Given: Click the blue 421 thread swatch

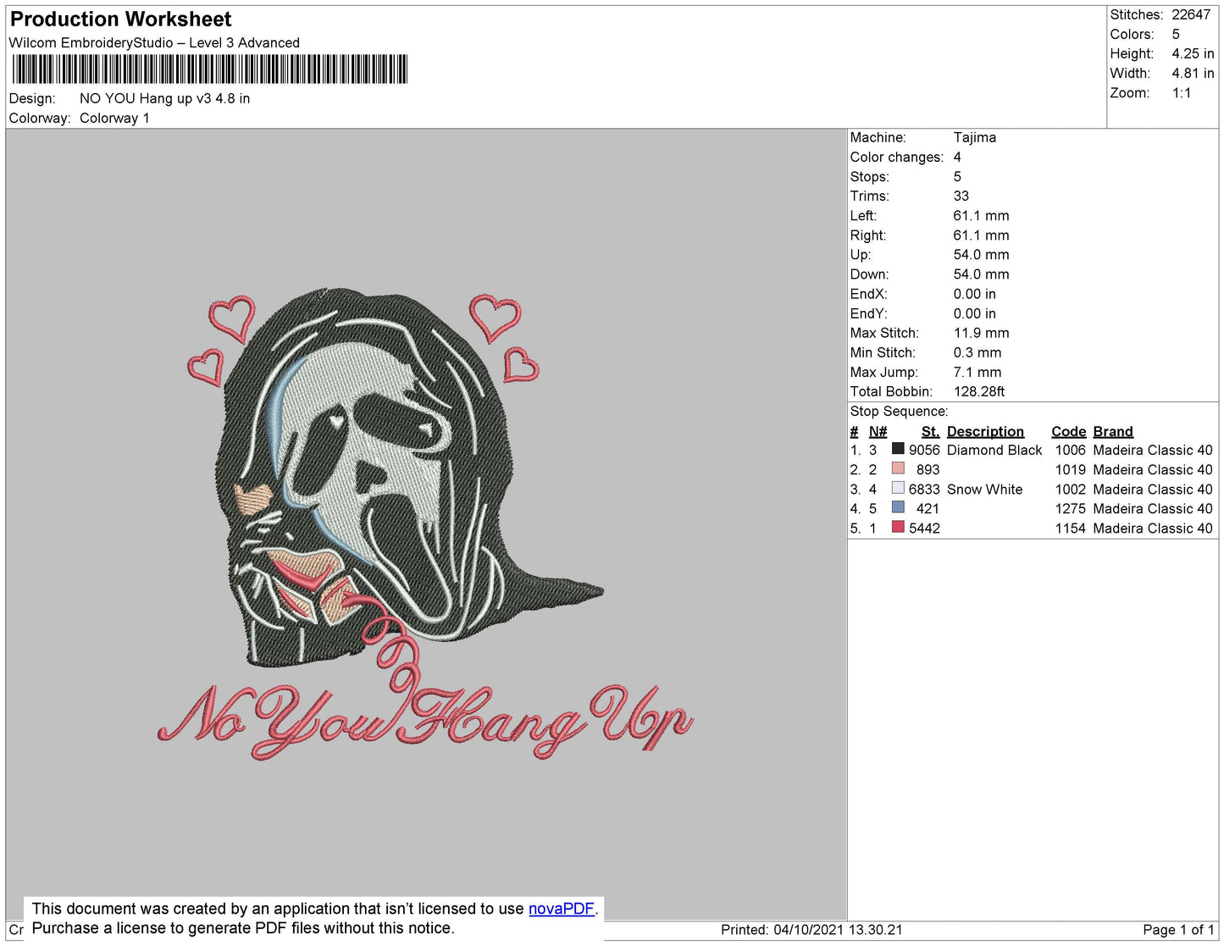Looking at the screenshot, I should pyautogui.click(x=898, y=507).
